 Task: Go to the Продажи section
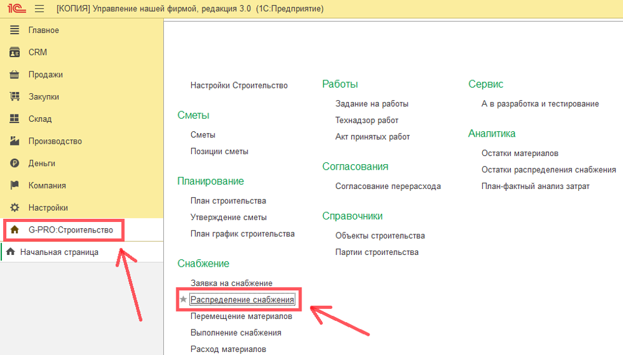pos(45,75)
